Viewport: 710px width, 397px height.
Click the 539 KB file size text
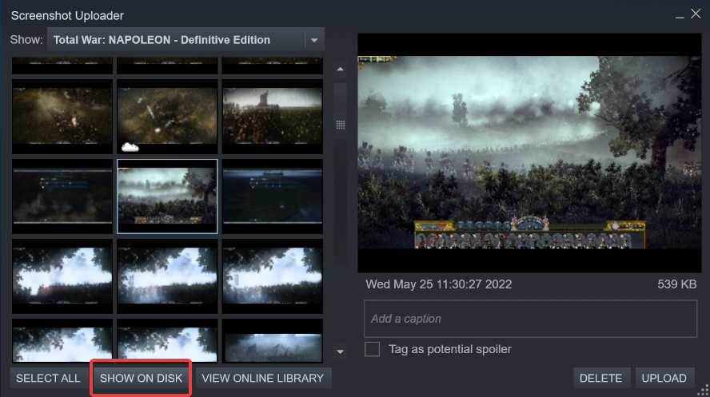[676, 284]
